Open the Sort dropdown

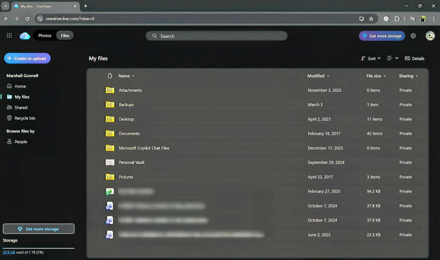click(371, 58)
